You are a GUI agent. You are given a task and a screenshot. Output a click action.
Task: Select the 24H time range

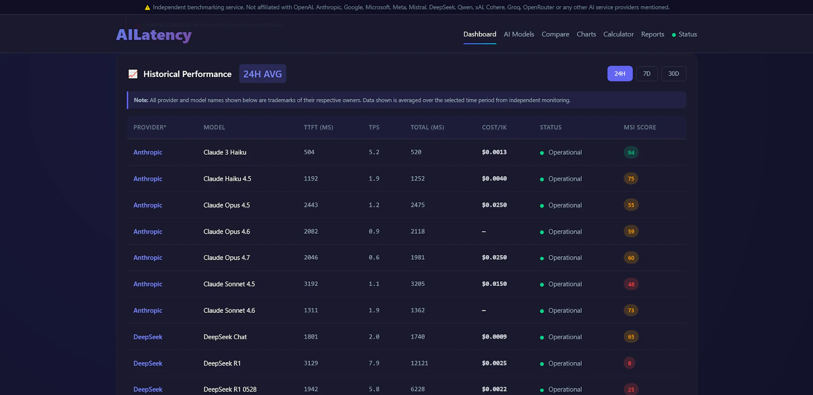click(620, 74)
